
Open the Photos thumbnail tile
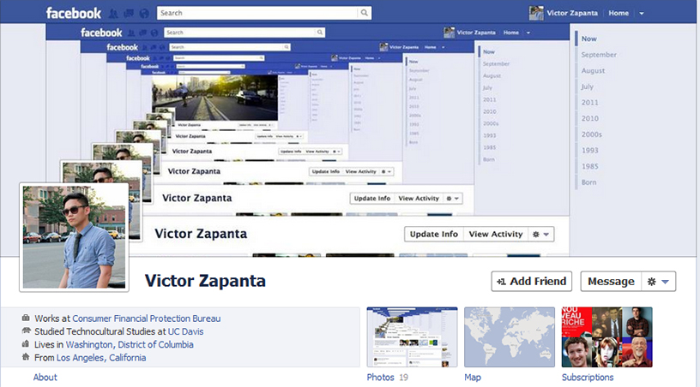(x=412, y=337)
